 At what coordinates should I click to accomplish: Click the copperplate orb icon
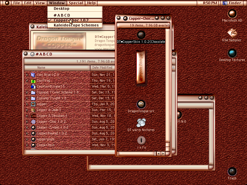[33, 139]
